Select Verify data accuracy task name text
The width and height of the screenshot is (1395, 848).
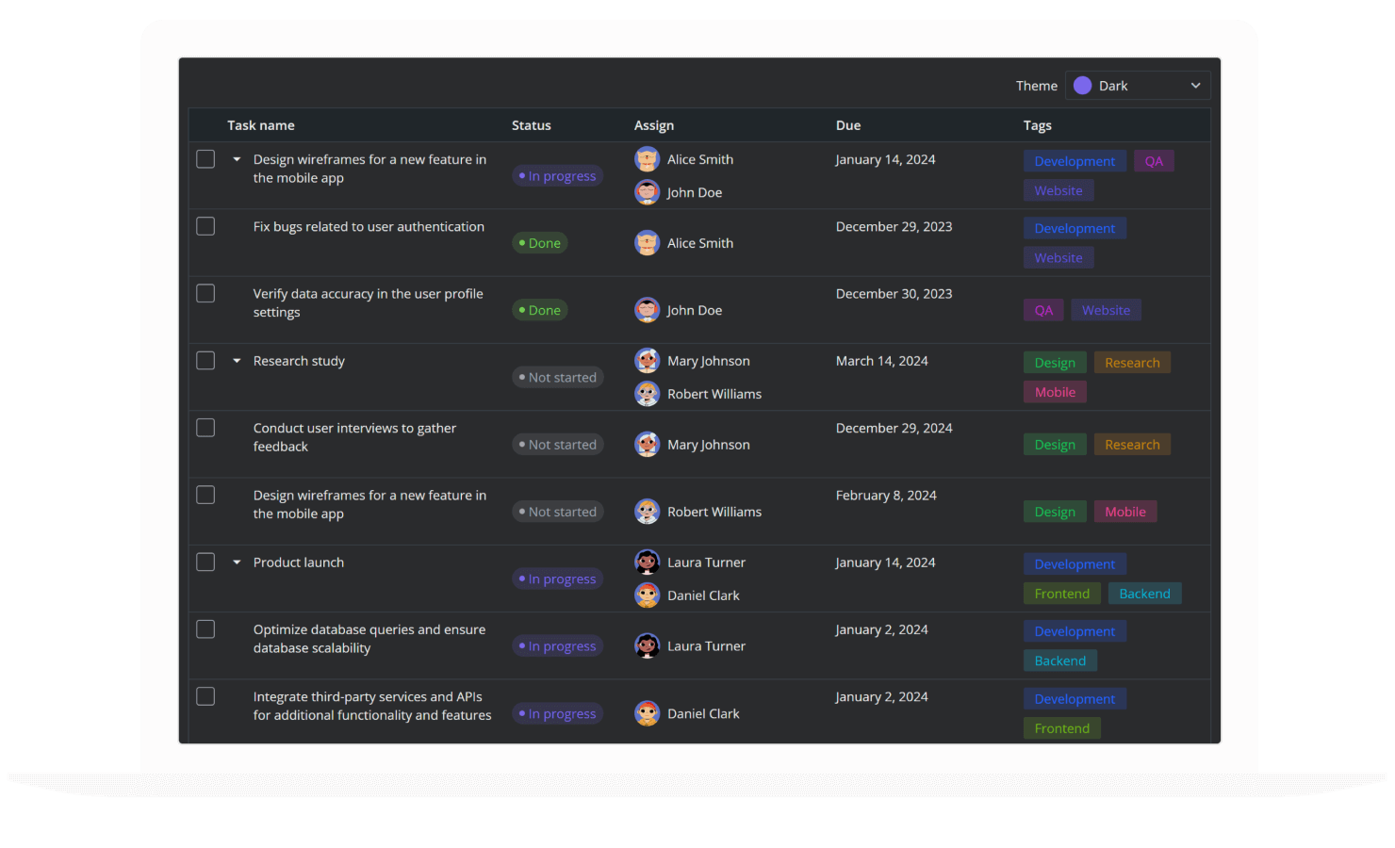pyautogui.click(x=369, y=302)
